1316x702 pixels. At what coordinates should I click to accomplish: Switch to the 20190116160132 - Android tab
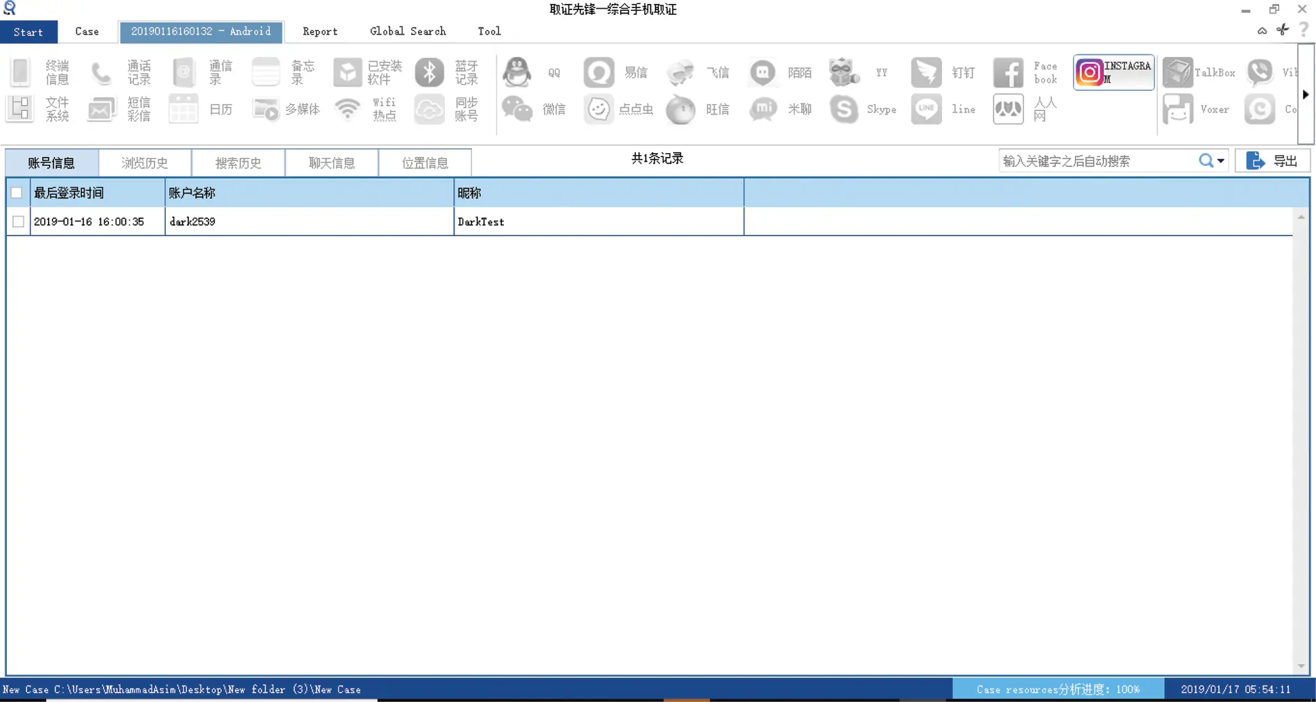click(201, 31)
